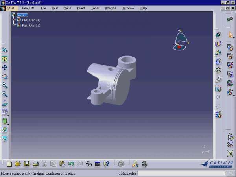Click the green Undo arrow
The image size is (236, 177).
pyautogui.click(x=71, y=164)
